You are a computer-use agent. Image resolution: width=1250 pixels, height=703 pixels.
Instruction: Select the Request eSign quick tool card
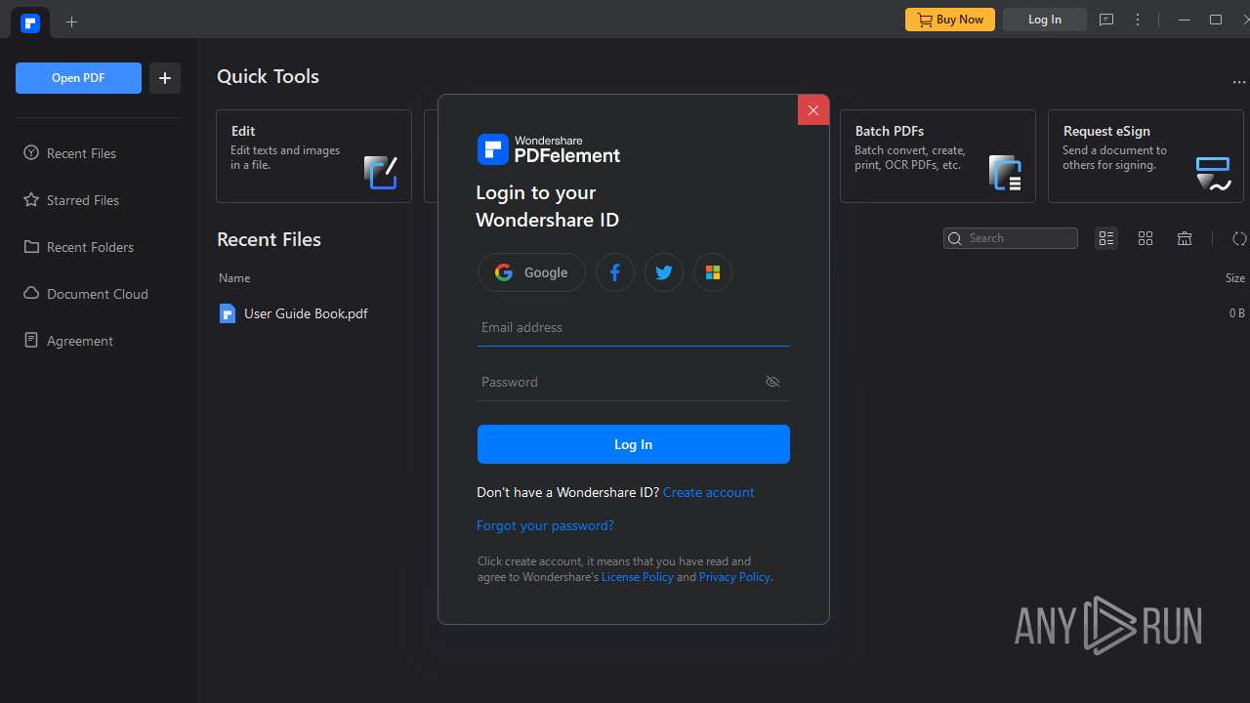pos(1146,156)
